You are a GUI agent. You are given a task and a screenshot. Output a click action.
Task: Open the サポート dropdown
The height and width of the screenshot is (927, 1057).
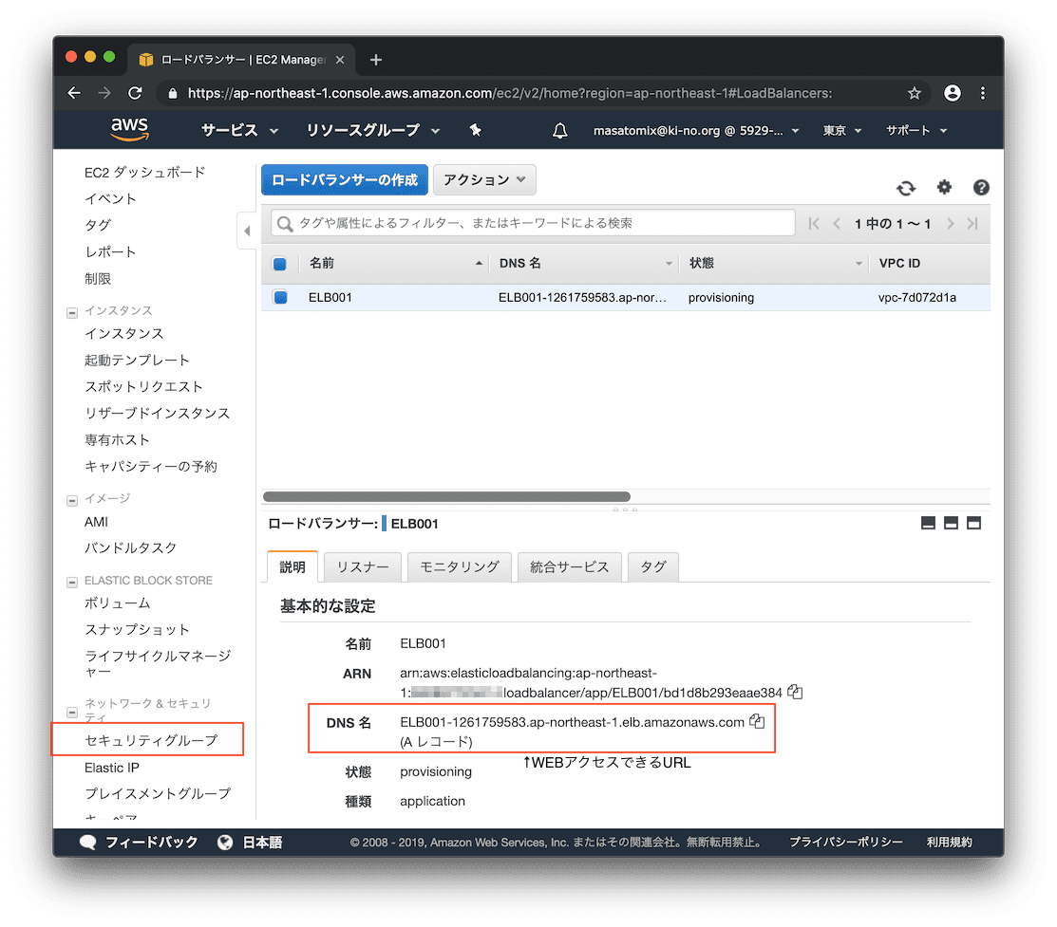(x=916, y=131)
